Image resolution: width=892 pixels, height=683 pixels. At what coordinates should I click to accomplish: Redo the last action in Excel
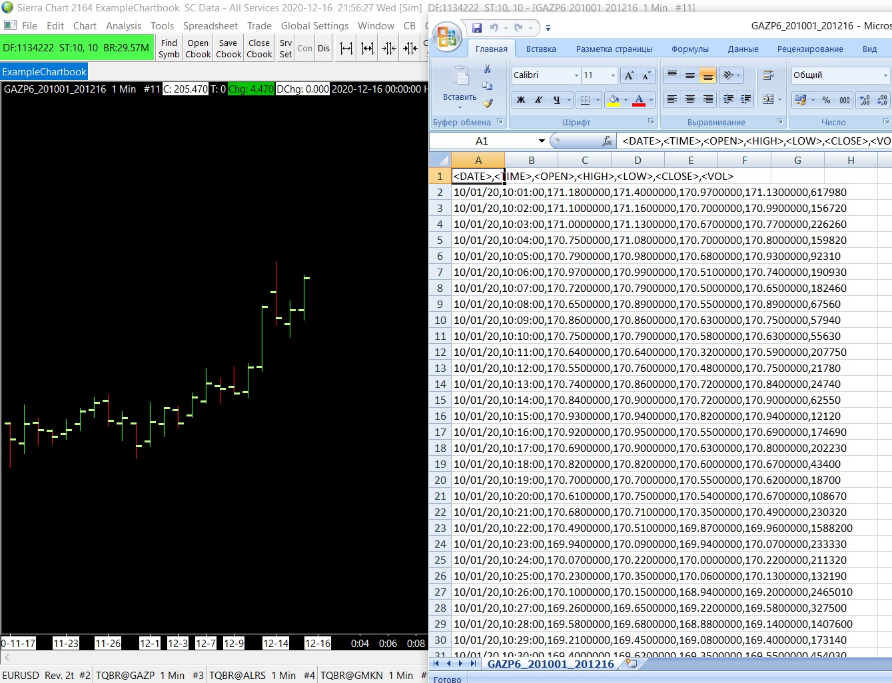519,28
